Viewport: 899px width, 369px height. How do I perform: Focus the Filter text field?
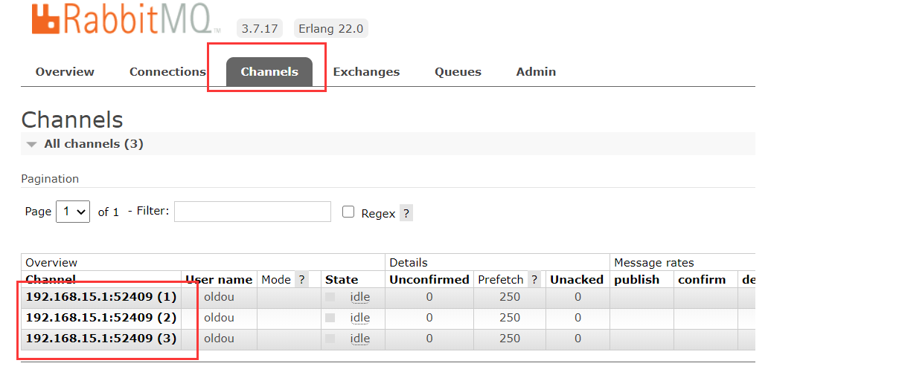[x=252, y=212]
